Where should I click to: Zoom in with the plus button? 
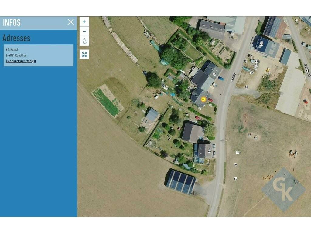point(84,22)
